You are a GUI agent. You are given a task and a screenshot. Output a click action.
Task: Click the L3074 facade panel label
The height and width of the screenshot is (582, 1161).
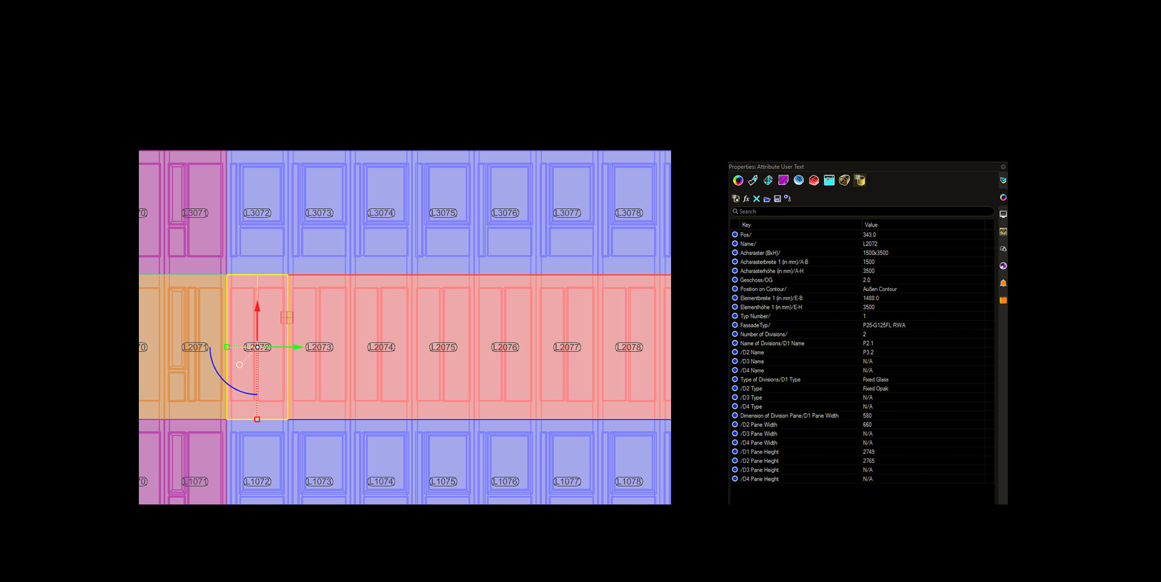click(x=381, y=213)
